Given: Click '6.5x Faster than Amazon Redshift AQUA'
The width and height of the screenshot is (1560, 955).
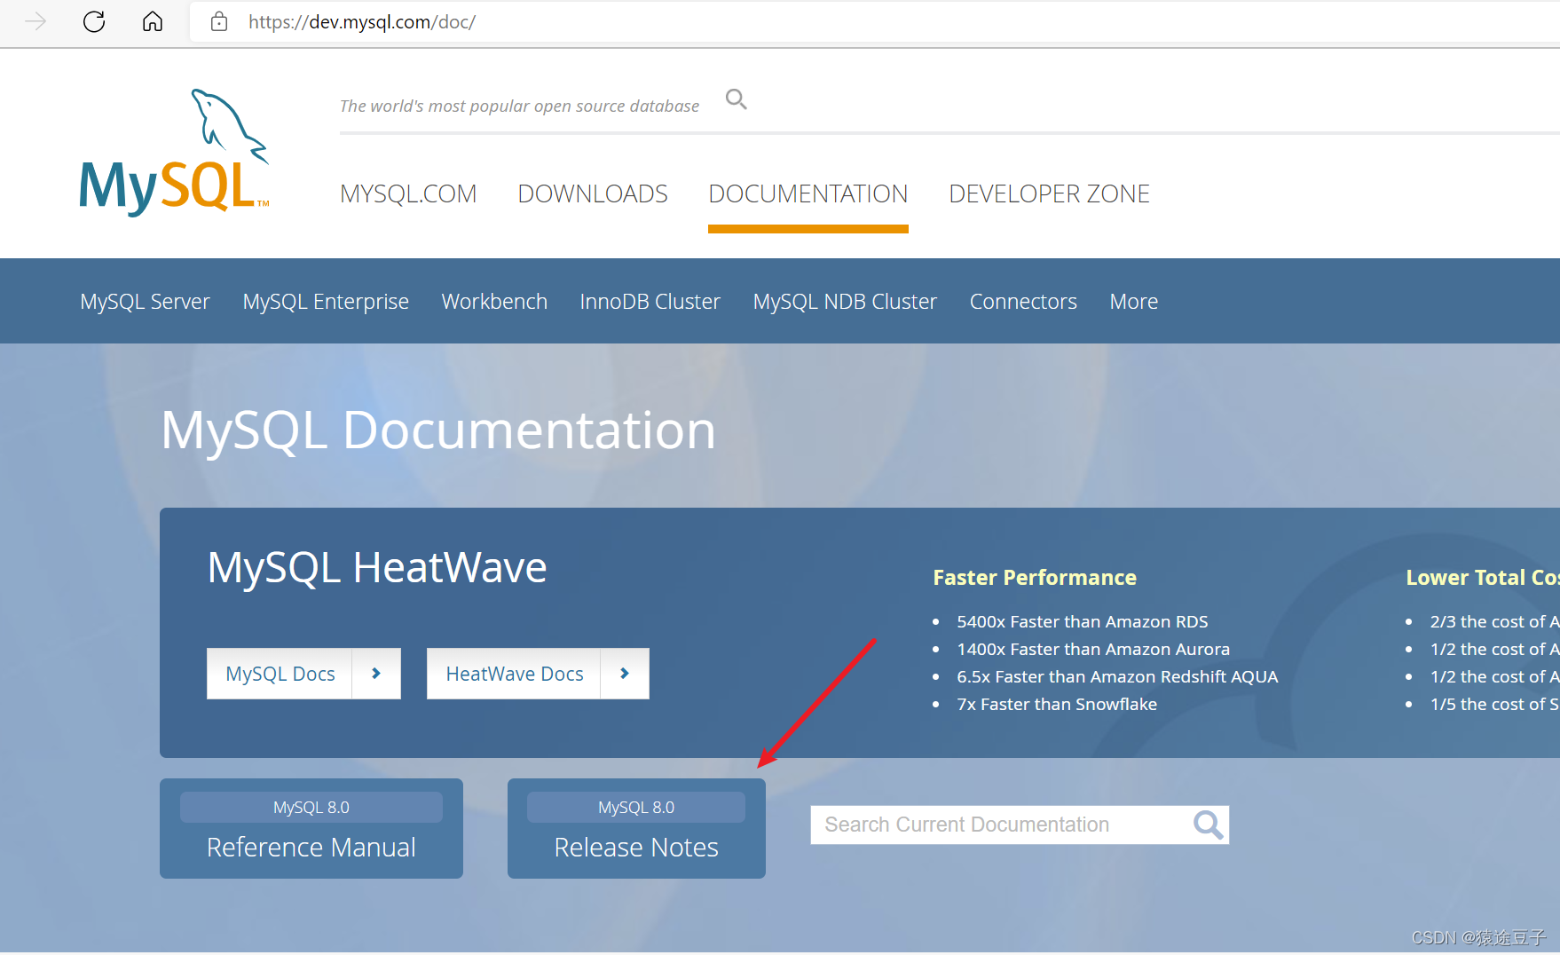Looking at the screenshot, I should [x=1117, y=676].
